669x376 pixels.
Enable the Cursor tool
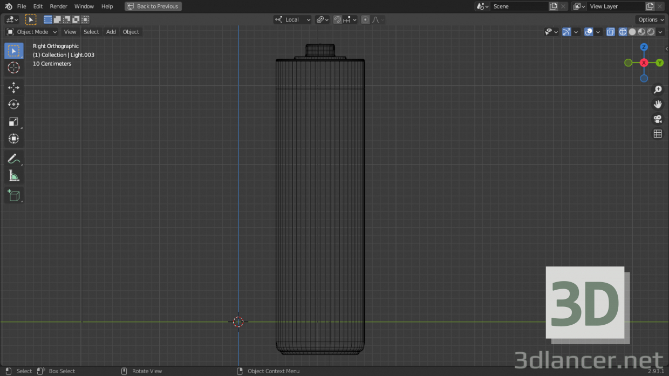tap(13, 67)
